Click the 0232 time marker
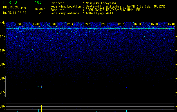177x112 pixels. click(x=36, y=24)
